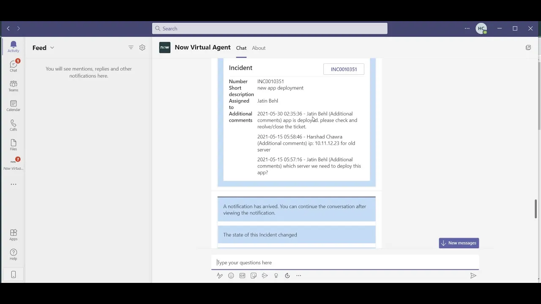This screenshot has height=304, width=541.
Task: Open Feed notification settings gear
Action: pos(142,48)
